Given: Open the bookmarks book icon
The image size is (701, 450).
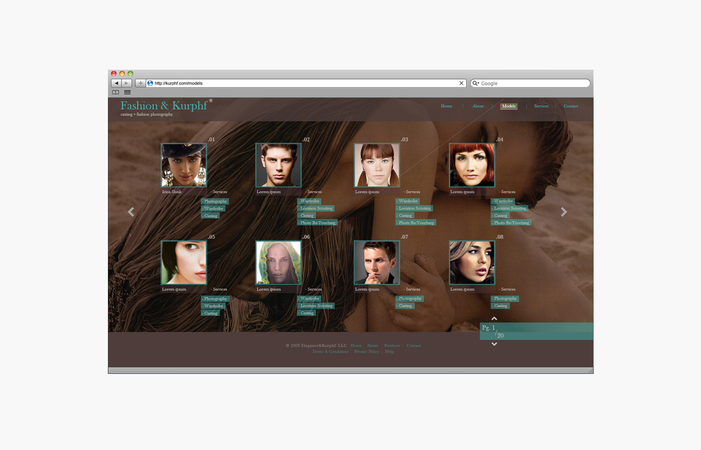Looking at the screenshot, I should tap(116, 93).
